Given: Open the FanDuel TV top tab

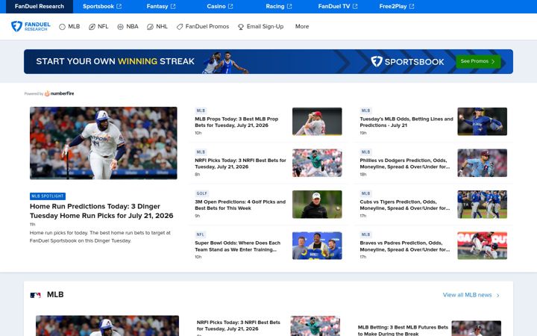Looking at the screenshot, I should point(338,7).
